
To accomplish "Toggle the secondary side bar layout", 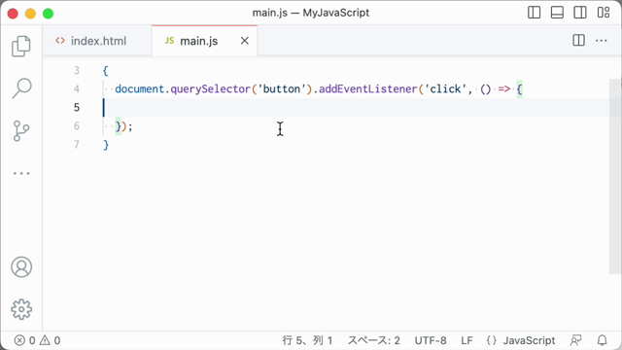I will click(580, 13).
